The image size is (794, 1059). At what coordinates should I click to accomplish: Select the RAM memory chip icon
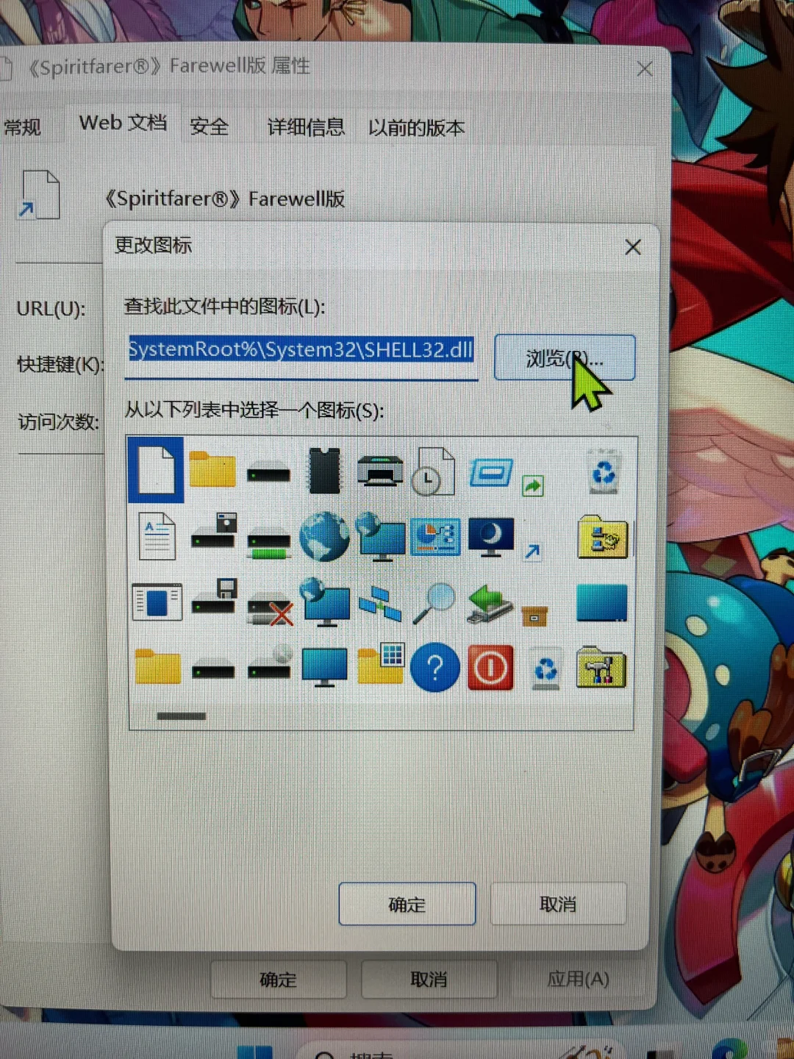pos(324,470)
